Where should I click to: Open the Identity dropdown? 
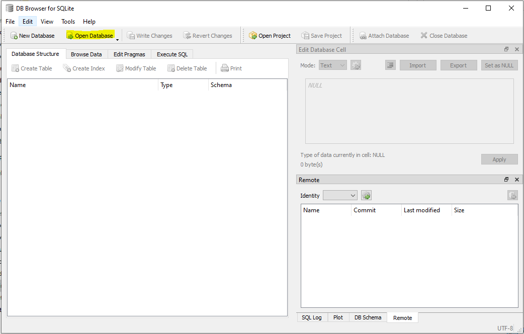[x=340, y=196]
